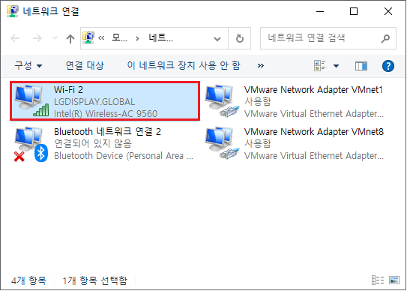This screenshot has height=291, width=407.
Task: Open recent locations dropdown arrow
Action: [x=55, y=38]
